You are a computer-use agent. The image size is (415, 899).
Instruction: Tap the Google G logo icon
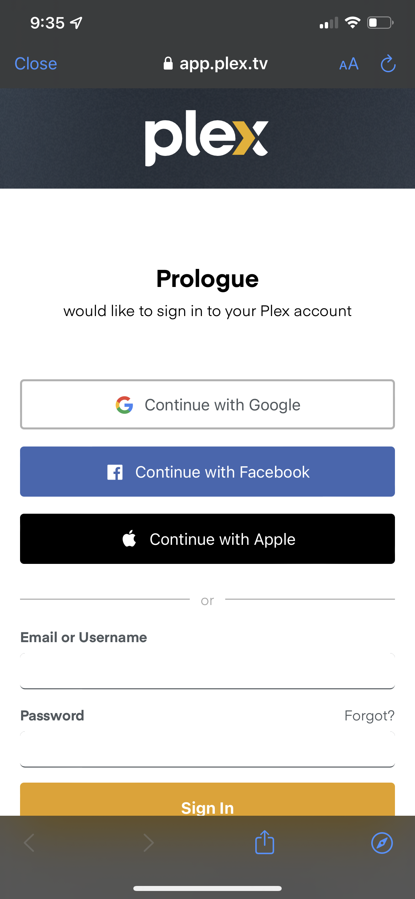point(125,405)
